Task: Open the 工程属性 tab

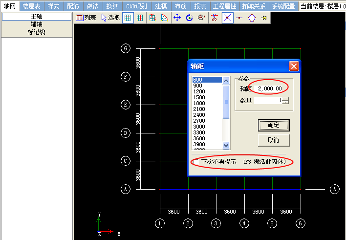Action: 225,6
